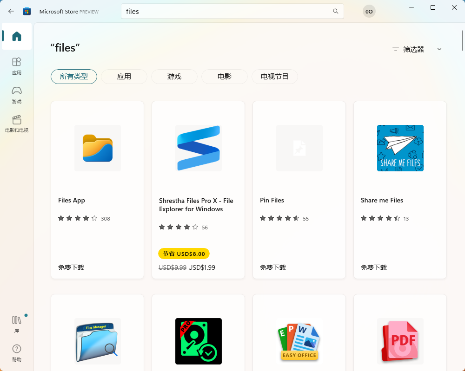The image size is (465, 371).
Task: Click the 帮助 help icon in sidebar
Action: click(16, 352)
